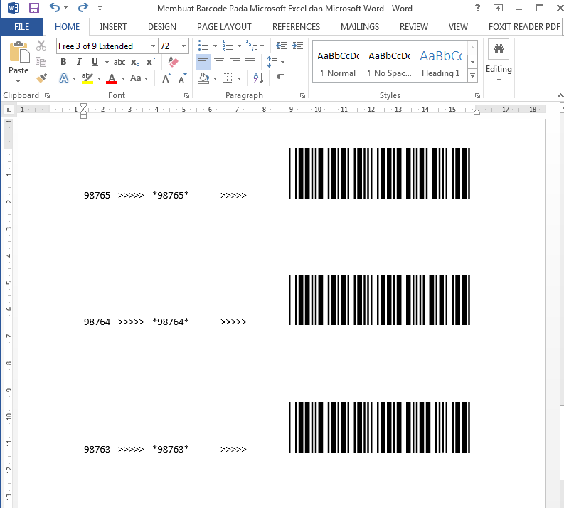Switch to the INSERT tab
This screenshot has width=564, height=508.
(113, 27)
